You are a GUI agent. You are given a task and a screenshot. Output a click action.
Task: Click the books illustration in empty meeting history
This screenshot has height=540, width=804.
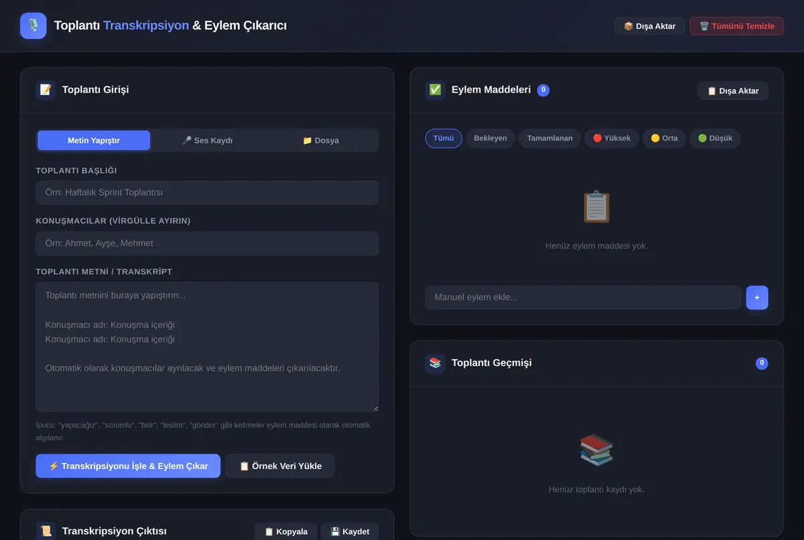tap(596, 450)
